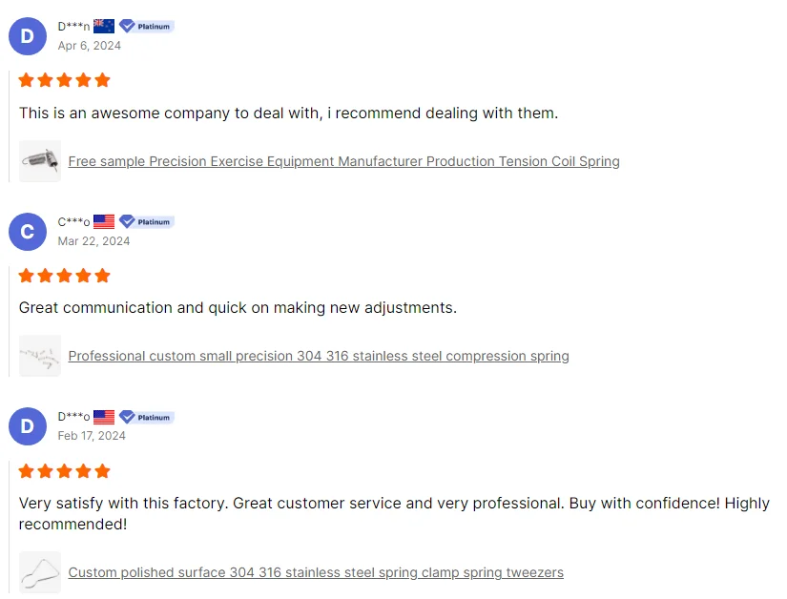This screenshot has width=787, height=599.
Task: Click the Platinum badge next to D***o
Action: point(146,417)
